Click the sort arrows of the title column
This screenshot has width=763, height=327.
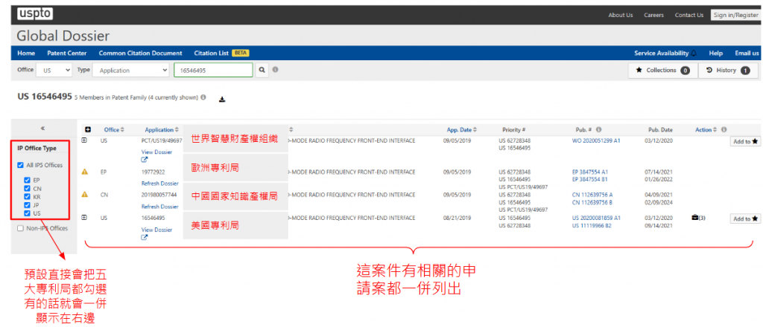291,129
